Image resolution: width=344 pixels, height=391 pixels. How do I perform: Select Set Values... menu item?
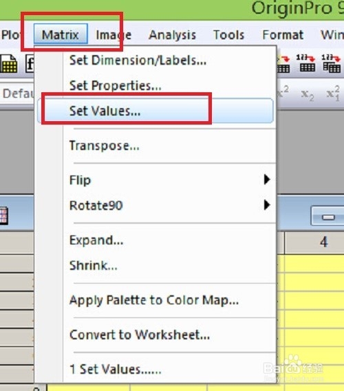(155, 110)
